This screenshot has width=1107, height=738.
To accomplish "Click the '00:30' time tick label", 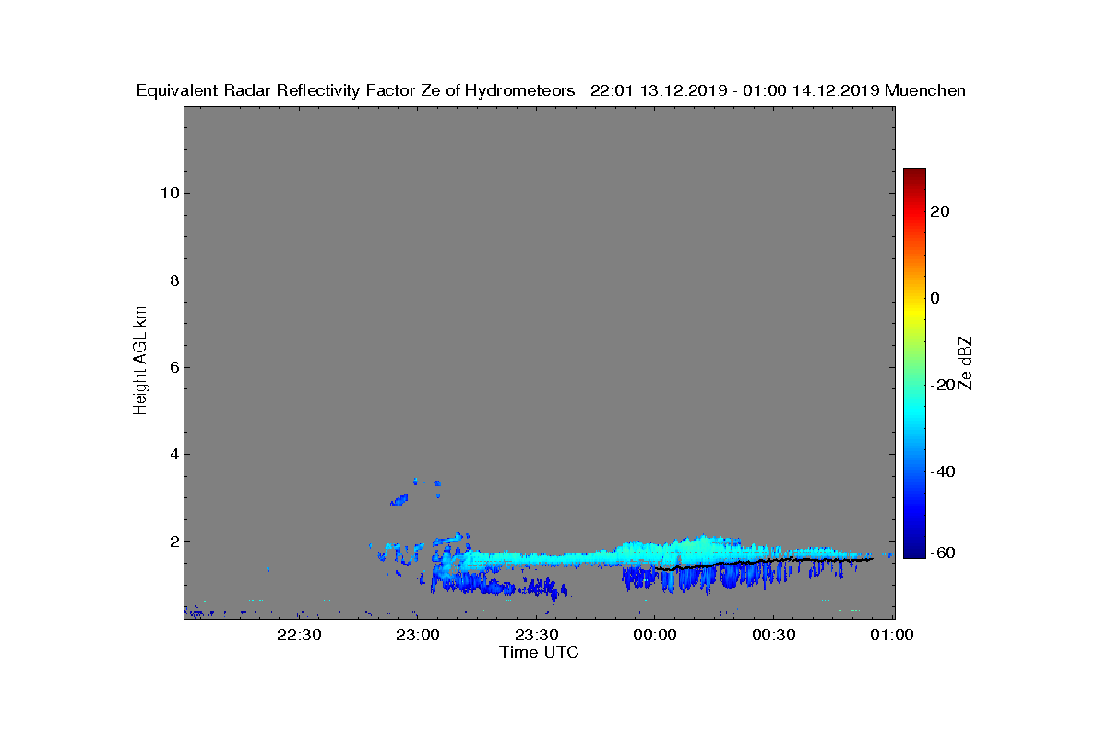I will tap(775, 635).
